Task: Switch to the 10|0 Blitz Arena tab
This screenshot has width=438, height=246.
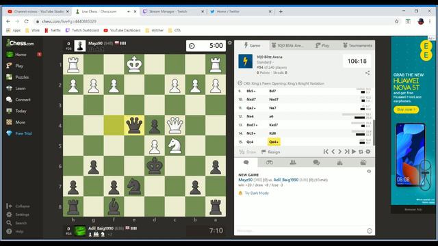Action: (x=287, y=45)
